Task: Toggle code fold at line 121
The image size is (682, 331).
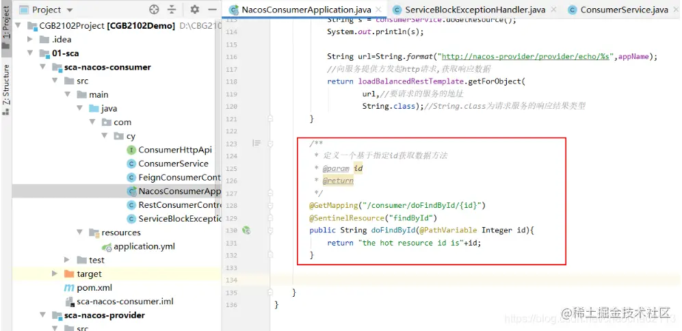Action: pos(270,118)
